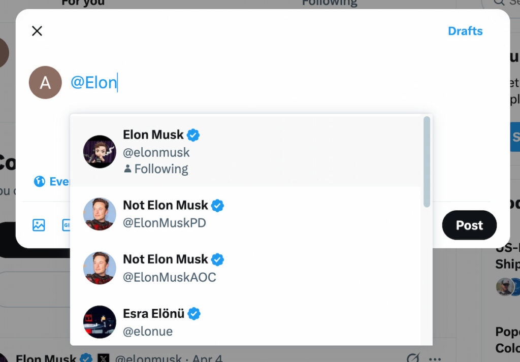Image resolution: width=520 pixels, height=362 pixels.
Task: Click the @ElonMuskPD profile picture
Action: pyautogui.click(x=100, y=214)
